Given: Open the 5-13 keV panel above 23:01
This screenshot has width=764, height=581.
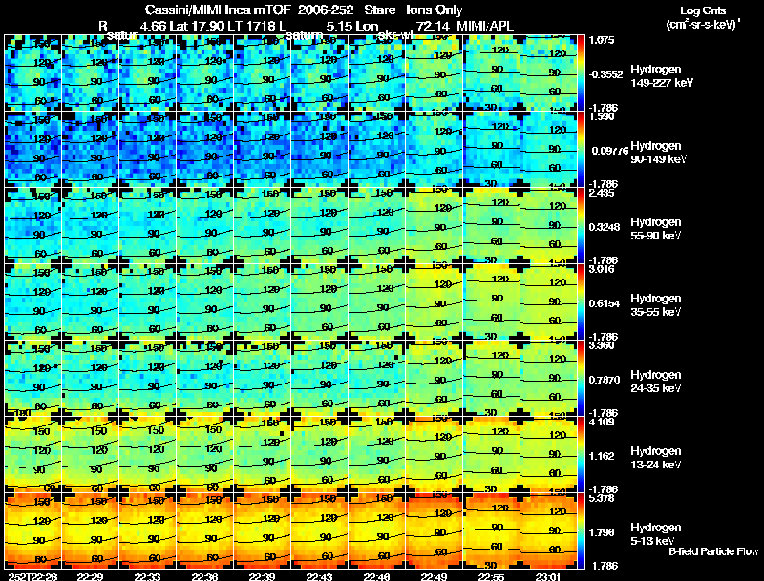Looking at the screenshot, I should point(548,530).
